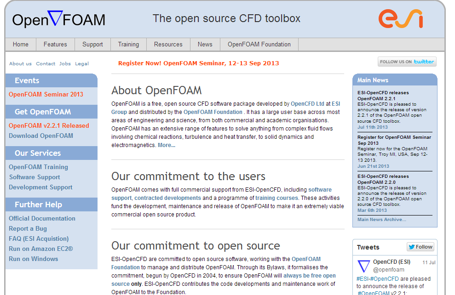Click the Tweets widget heading

(368, 247)
